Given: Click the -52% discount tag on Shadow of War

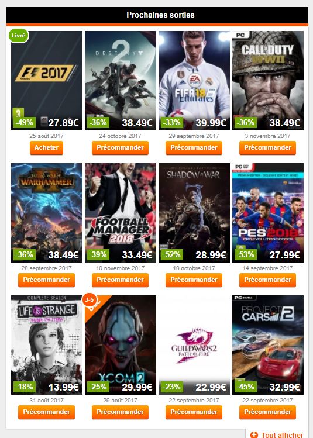Looking at the screenshot, I should pos(171,254).
